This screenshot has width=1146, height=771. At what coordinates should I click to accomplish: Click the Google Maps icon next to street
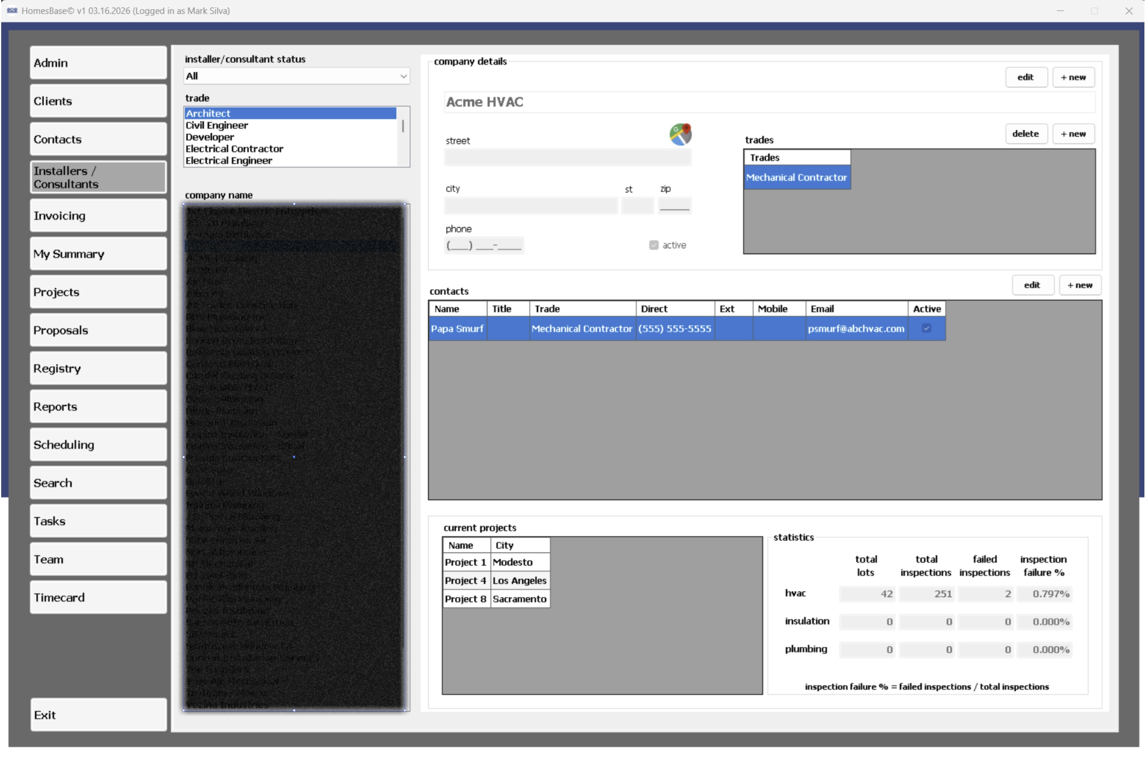pyautogui.click(x=680, y=134)
